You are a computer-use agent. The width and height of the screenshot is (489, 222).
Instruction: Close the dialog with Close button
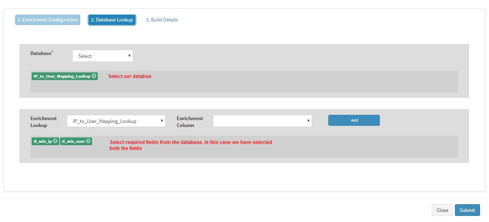pos(442,210)
